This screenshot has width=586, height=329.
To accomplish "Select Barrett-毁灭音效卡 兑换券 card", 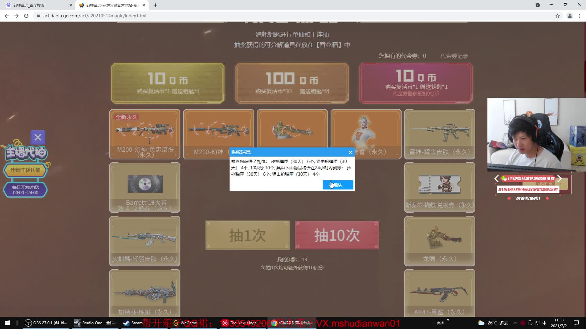I will click(x=145, y=188).
